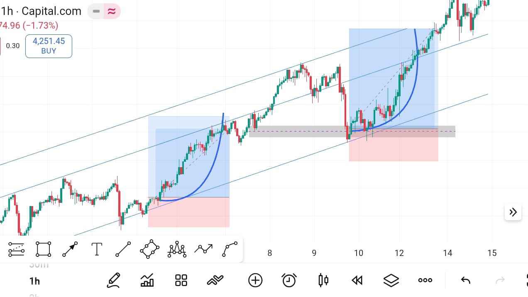Select the Rectangle drawing tool

[44, 249]
